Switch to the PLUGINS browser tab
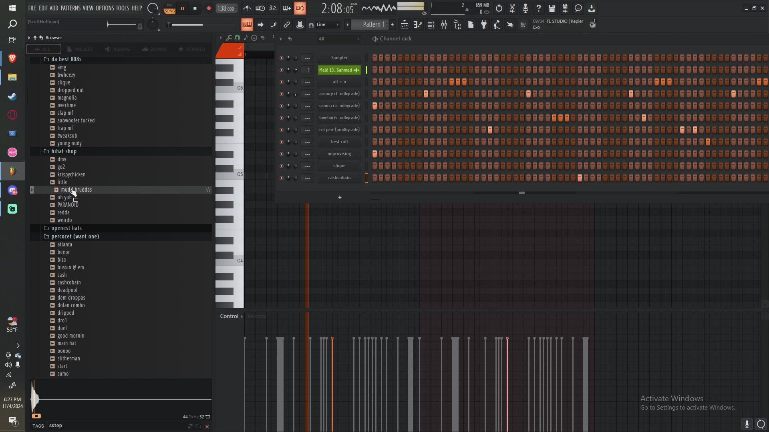The image size is (769, 432). (117, 49)
